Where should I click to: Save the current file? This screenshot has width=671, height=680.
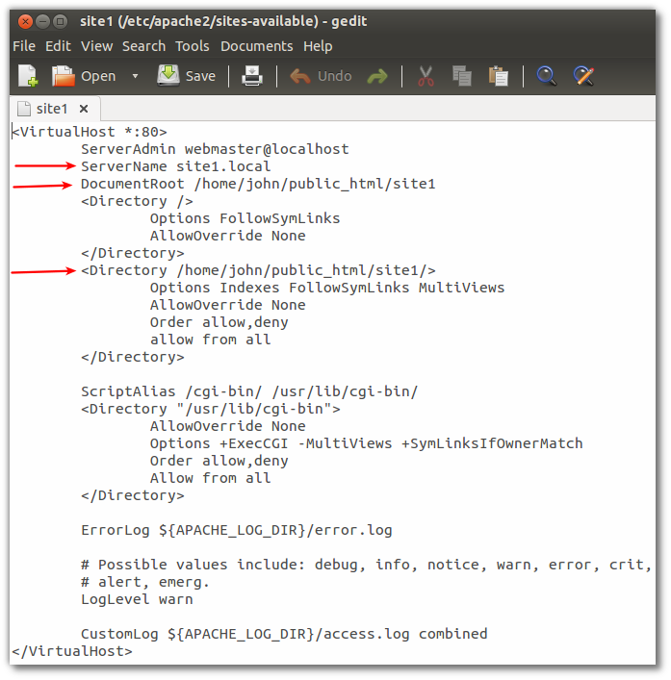[x=187, y=76]
